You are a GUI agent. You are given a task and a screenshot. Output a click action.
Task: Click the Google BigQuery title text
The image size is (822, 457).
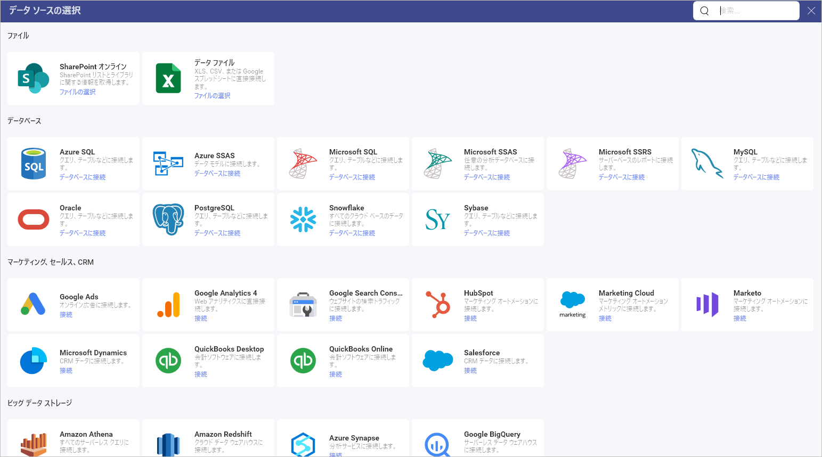coord(492,434)
